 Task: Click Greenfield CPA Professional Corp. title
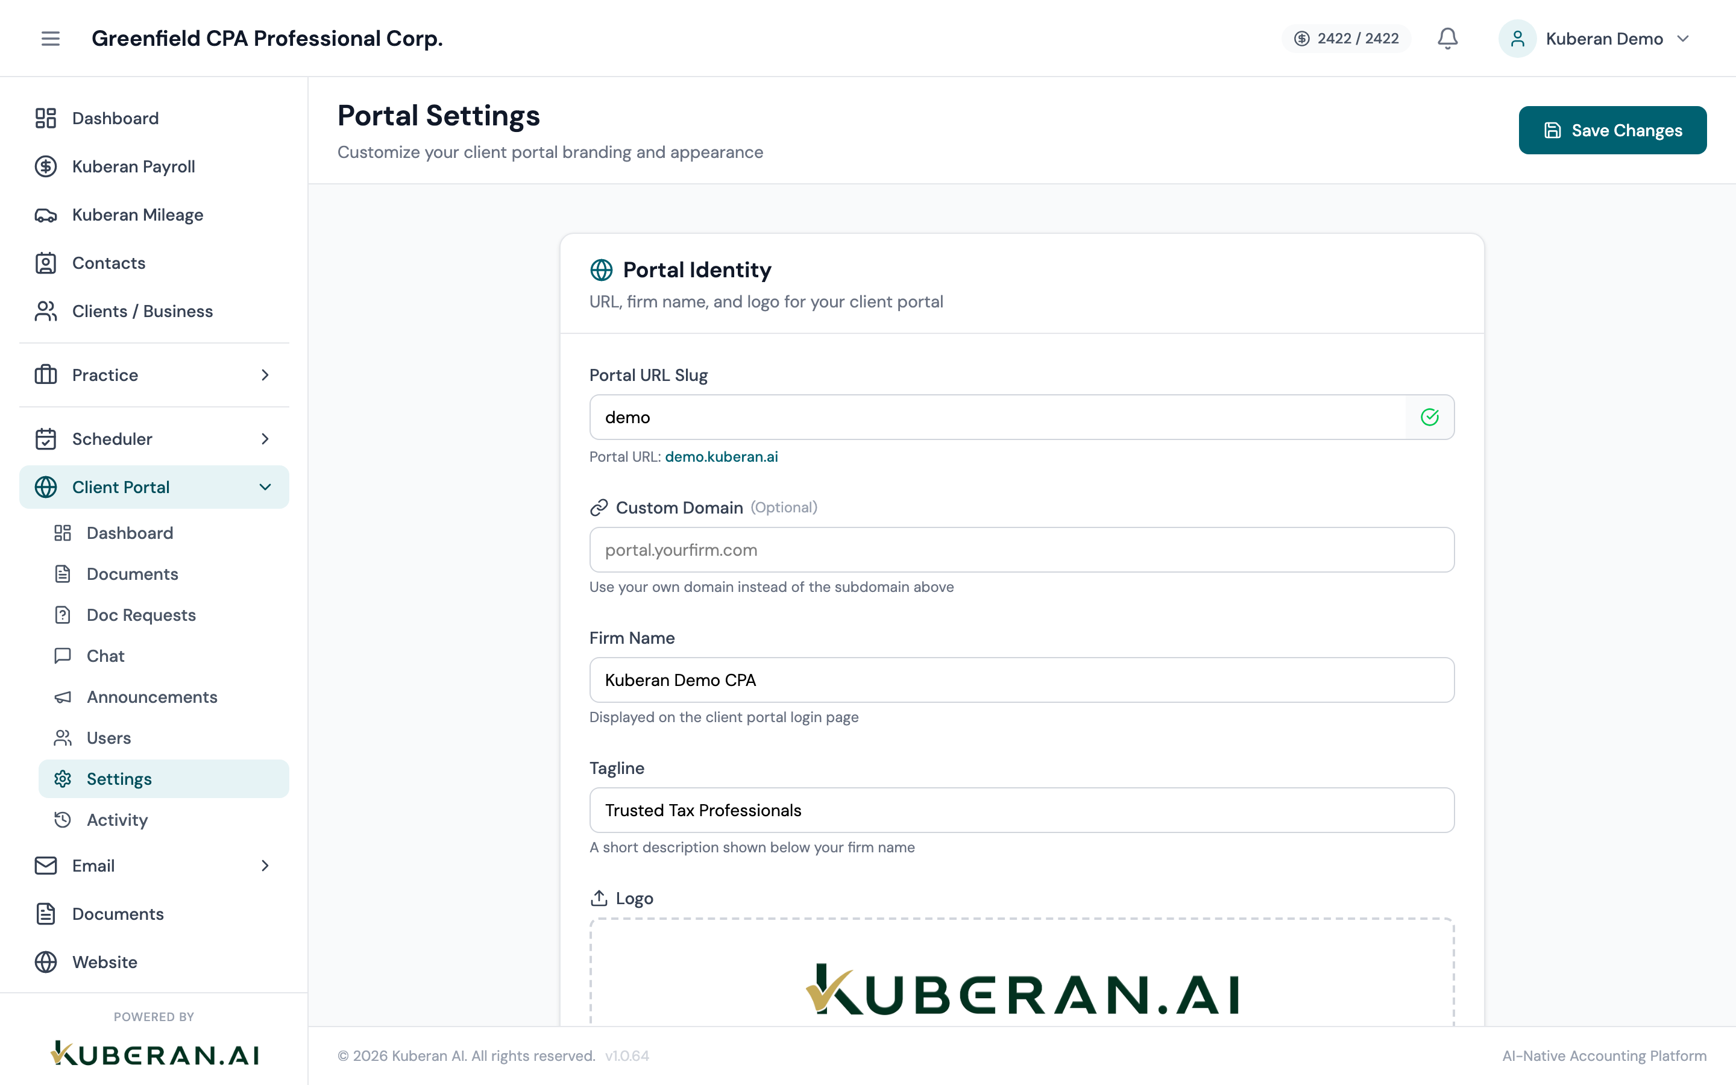267,38
